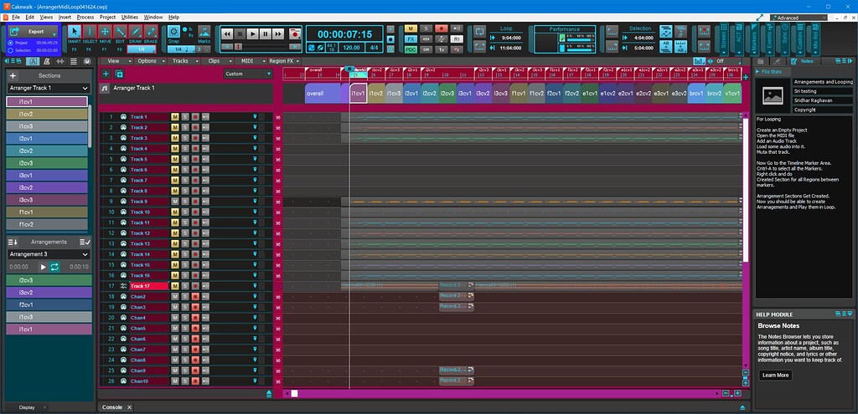Open the File menu
Viewport: 858px width, 414px height.
[16, 18]
